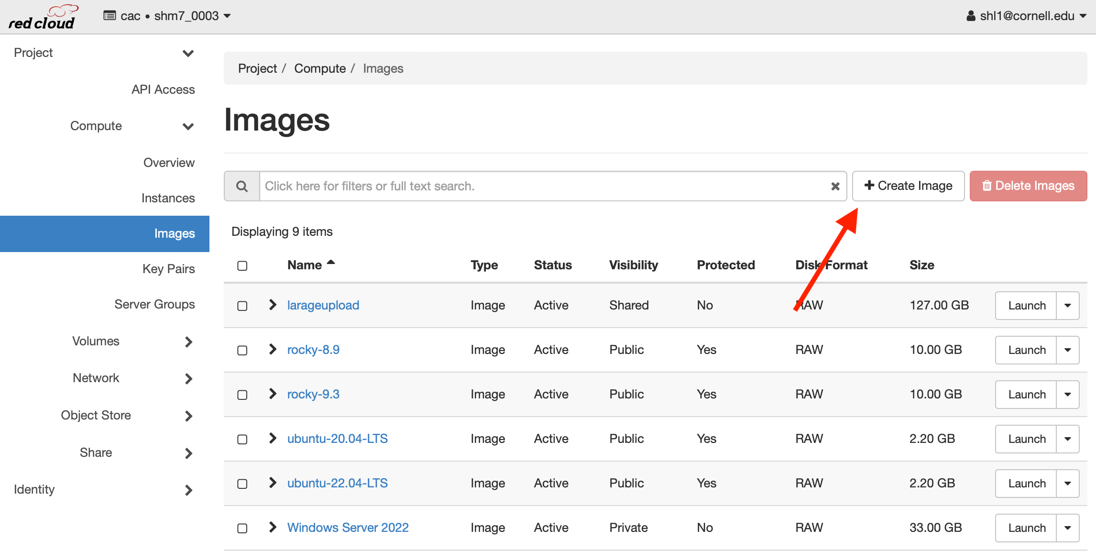1096x551 pixels.
Task: Expand row details chevron for Windows Server 2022
Action: [273, 527]
